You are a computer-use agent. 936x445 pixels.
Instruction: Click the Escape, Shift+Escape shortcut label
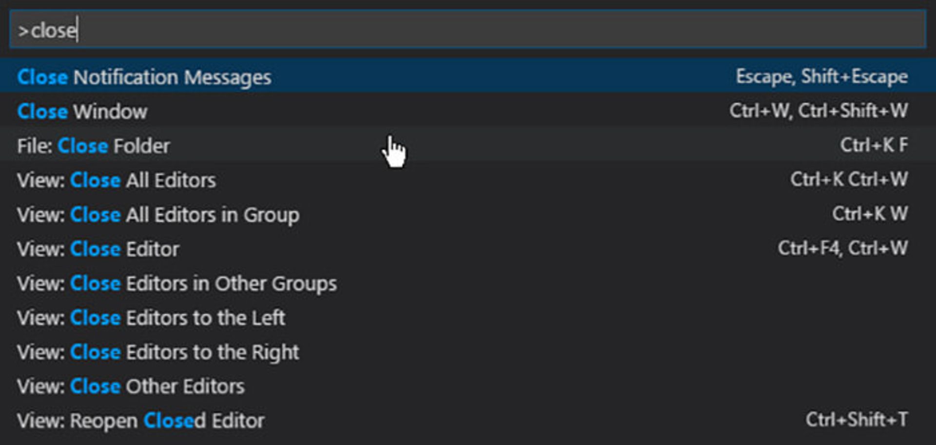point(822,77)
